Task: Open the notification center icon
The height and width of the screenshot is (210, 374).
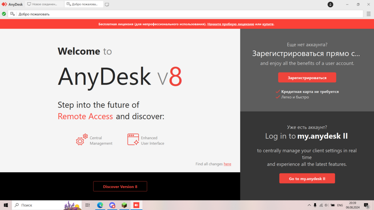Action: coord(367,205)
